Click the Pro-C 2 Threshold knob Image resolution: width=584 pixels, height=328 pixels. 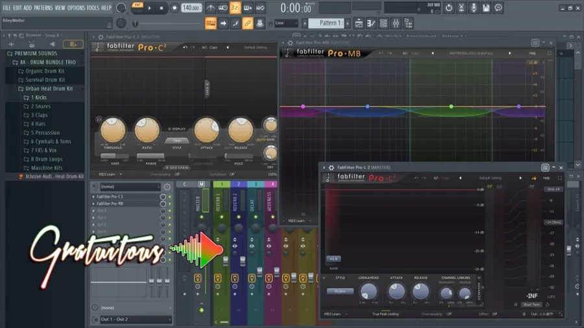[x=113, y=130]
